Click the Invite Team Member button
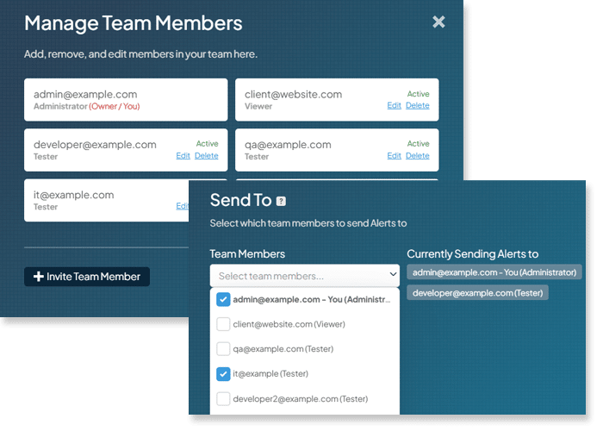Screen dimensions: 603x431 point(87,277)
